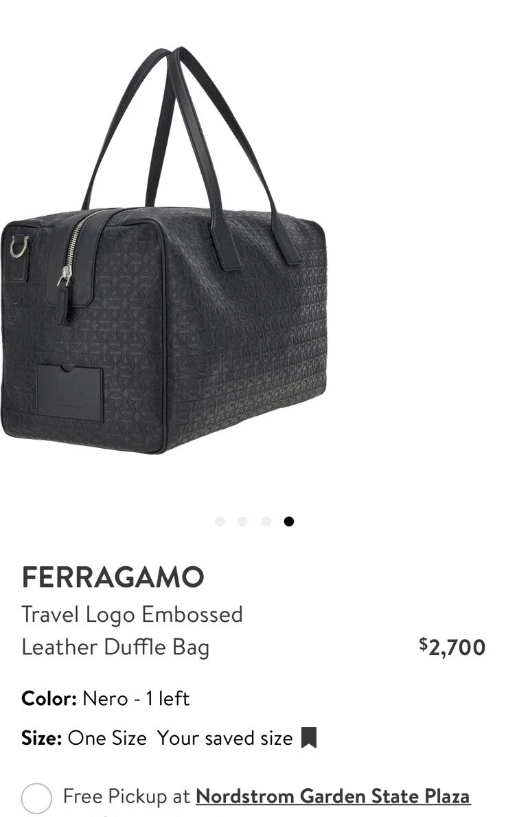Go to first image carousel dot
506x817 pixels.
click(x=220, y=522)
